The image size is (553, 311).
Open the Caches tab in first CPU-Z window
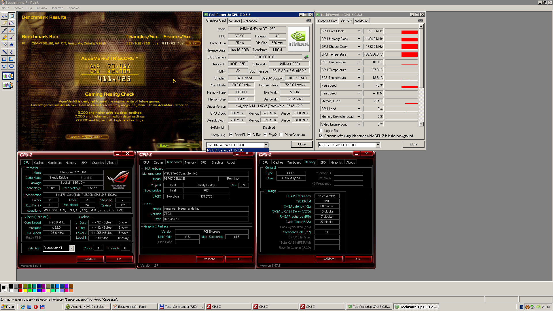[x=39, y=163]
